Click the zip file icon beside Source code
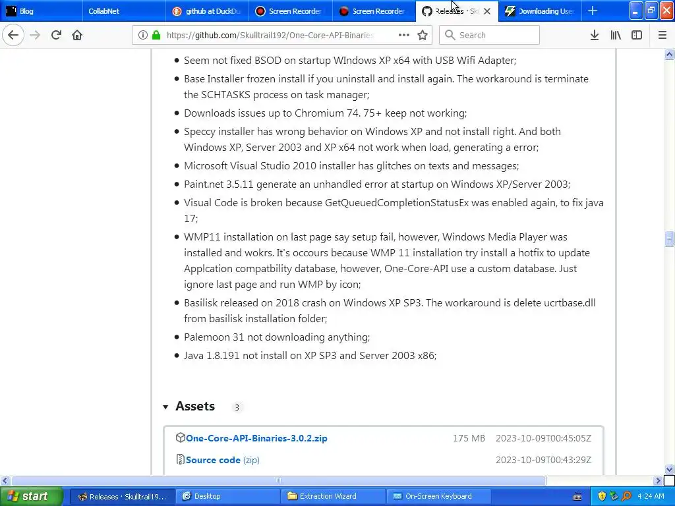The width and height of the screenshot is (675, 506). pyautogui.click(x=181, y=459)
